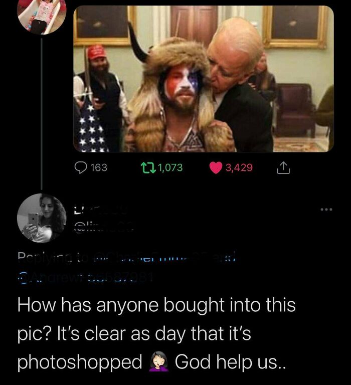
Task: Open the @Andrew mention link
Action: click(x=86, y=277)
